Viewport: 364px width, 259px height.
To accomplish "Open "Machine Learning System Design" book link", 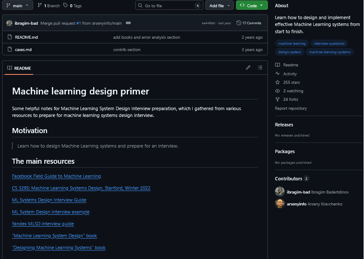I will [54, 236].
